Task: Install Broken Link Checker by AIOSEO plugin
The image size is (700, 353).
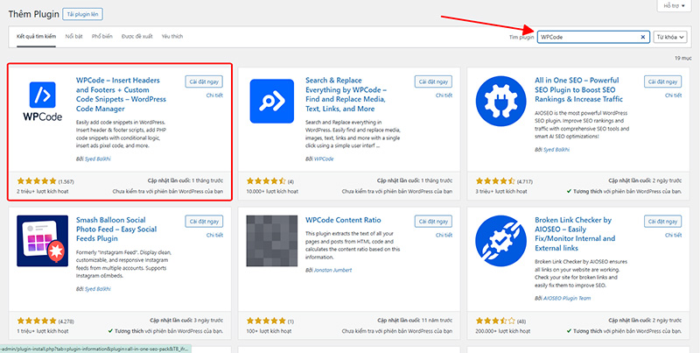Action: [x=663, y=222]
